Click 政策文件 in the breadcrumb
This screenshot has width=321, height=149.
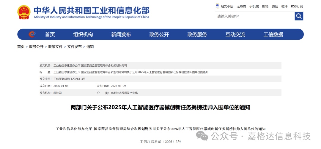pyautogui.click(x=56, y=47)
